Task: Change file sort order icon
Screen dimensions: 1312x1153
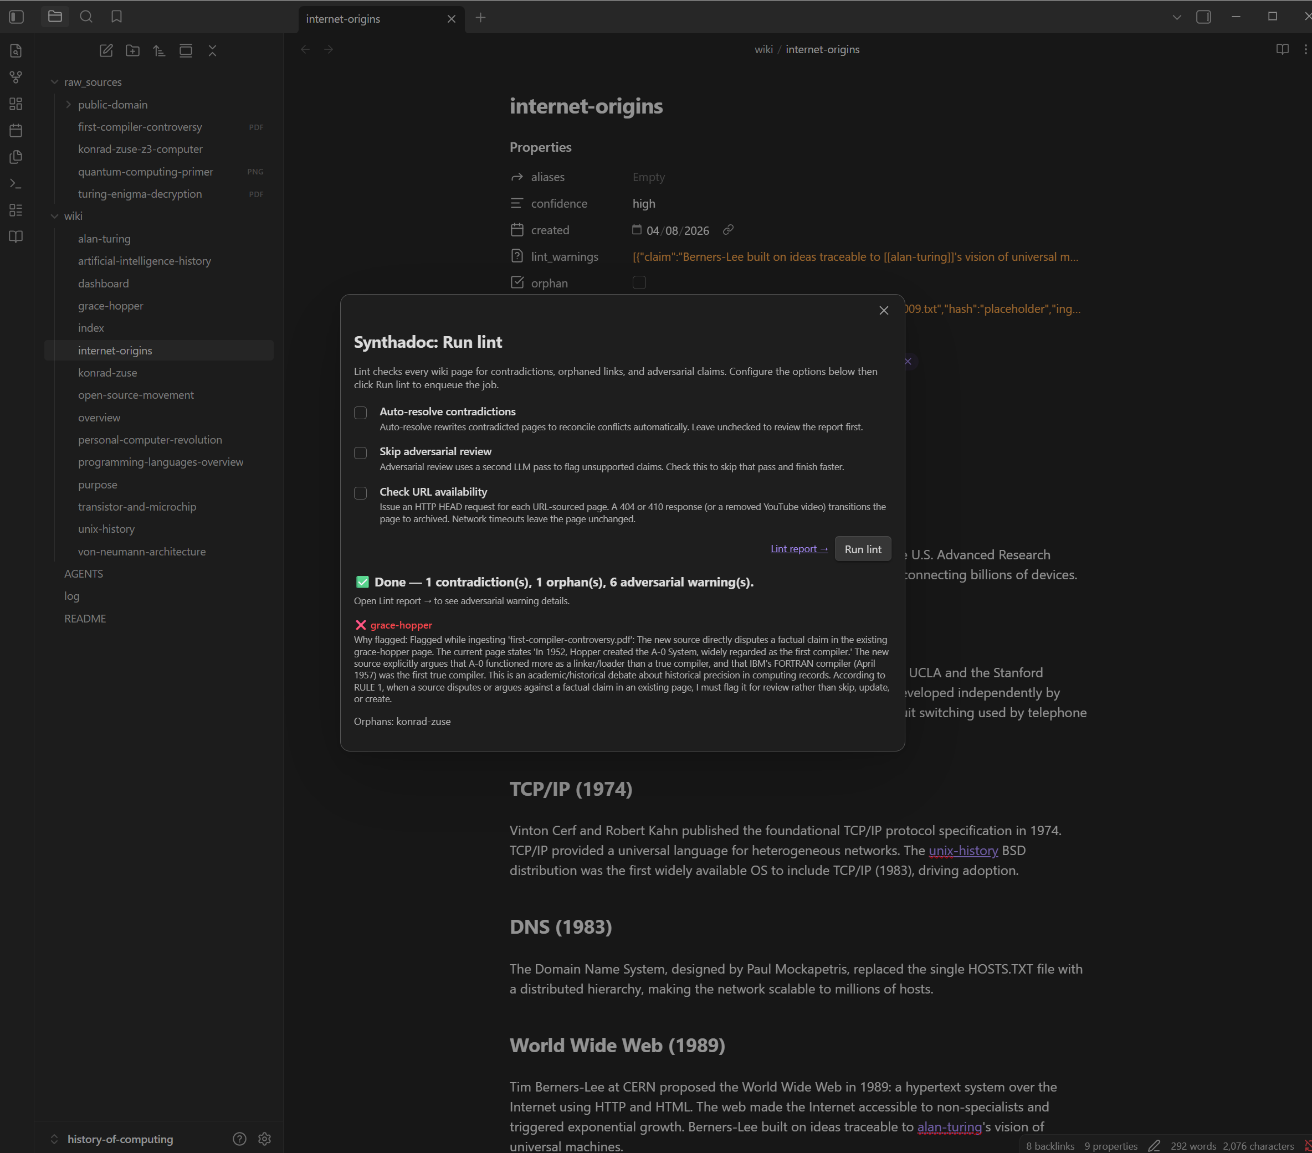Action: point(159,51)
